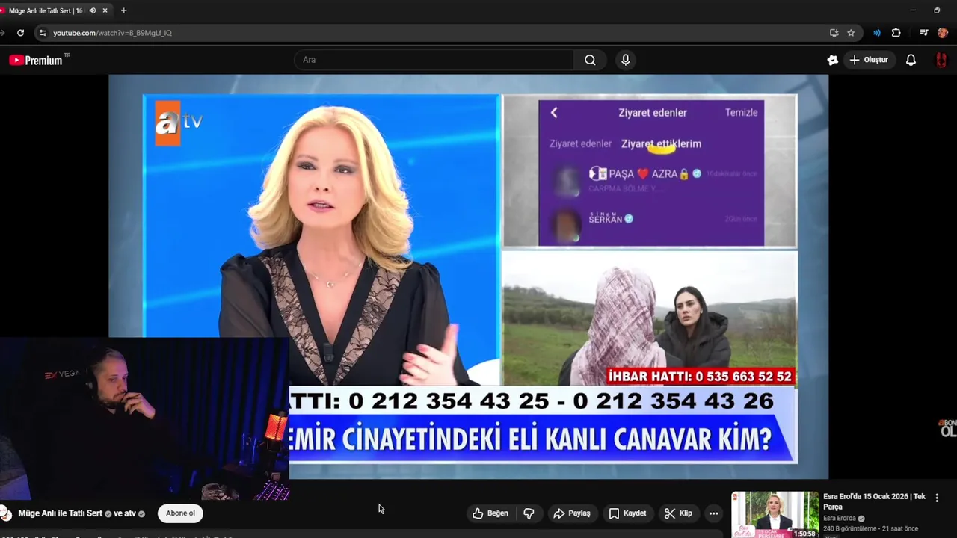957x538 pixels.
Task: Open Chrome profile avatar
Action: click(x=943, y=33)
